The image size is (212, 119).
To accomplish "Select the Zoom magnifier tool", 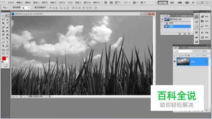I will pos(7,53).
